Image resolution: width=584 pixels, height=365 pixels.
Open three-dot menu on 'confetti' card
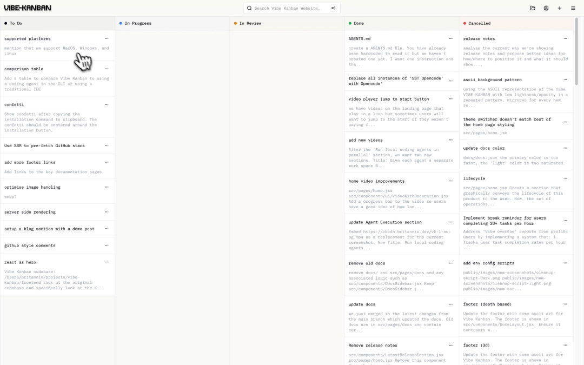107,105
